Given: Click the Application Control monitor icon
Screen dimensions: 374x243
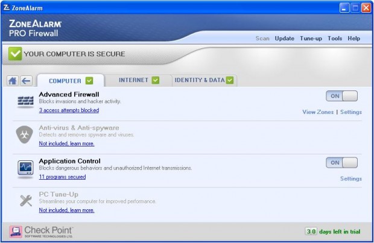Looking at the screenshot, I should 25,168.
